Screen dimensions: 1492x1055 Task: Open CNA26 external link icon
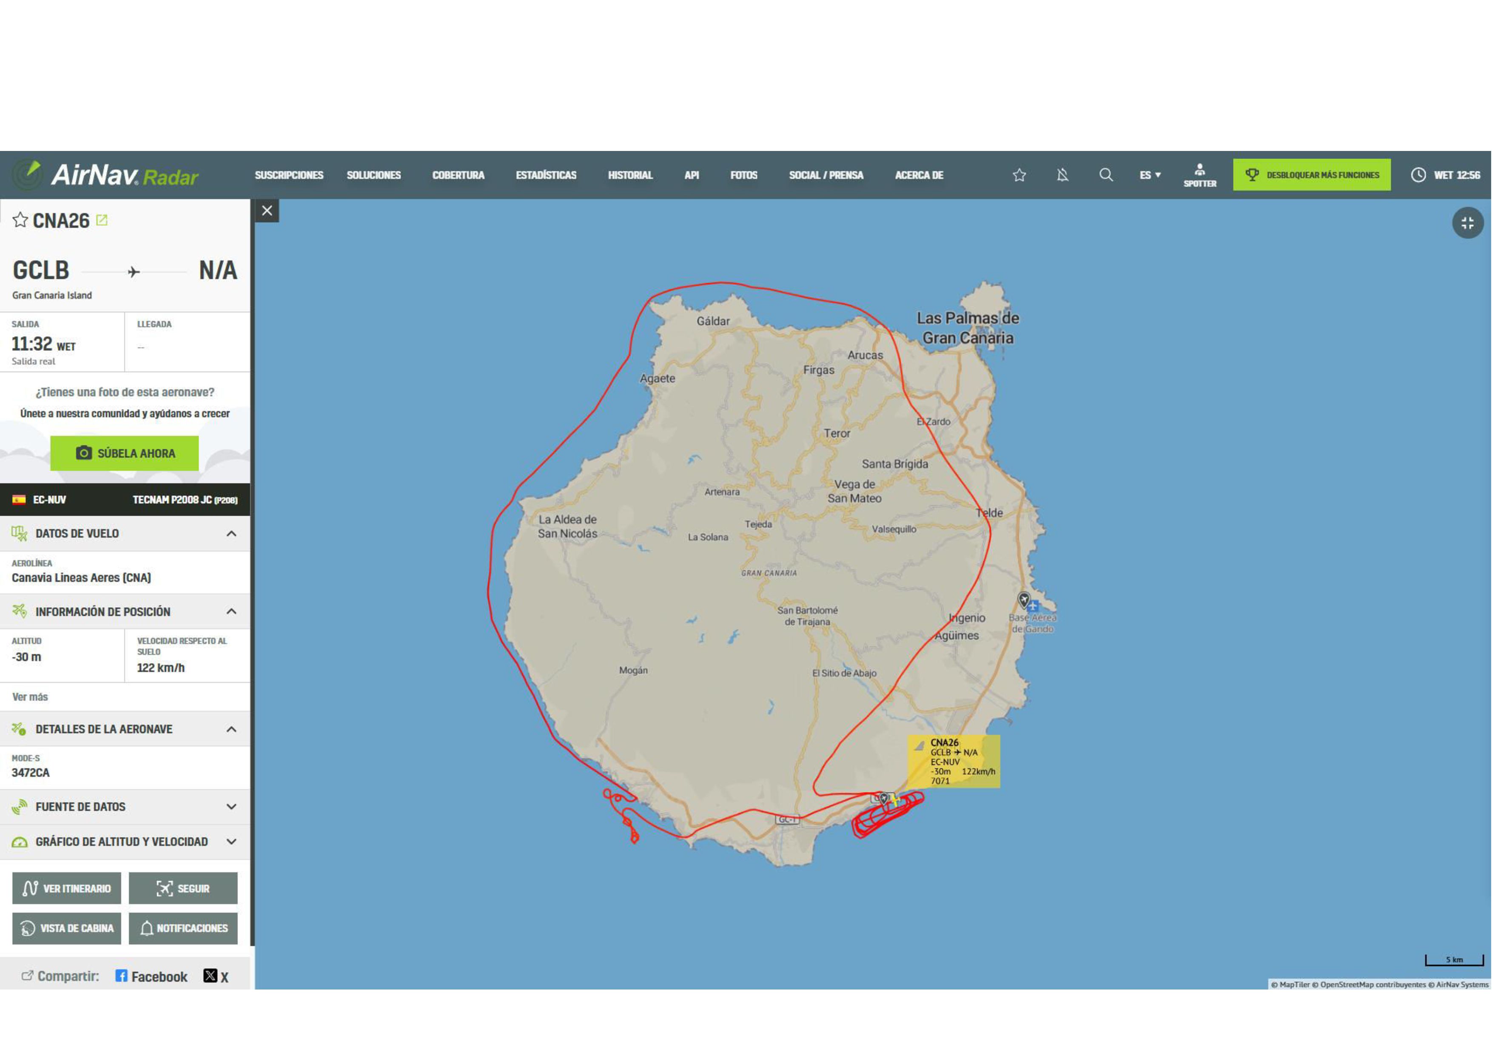[x=102, y=220]
